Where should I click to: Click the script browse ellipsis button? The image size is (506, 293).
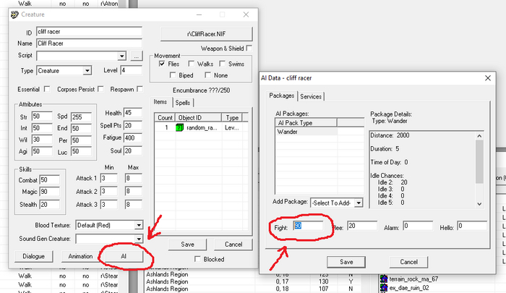137,56
